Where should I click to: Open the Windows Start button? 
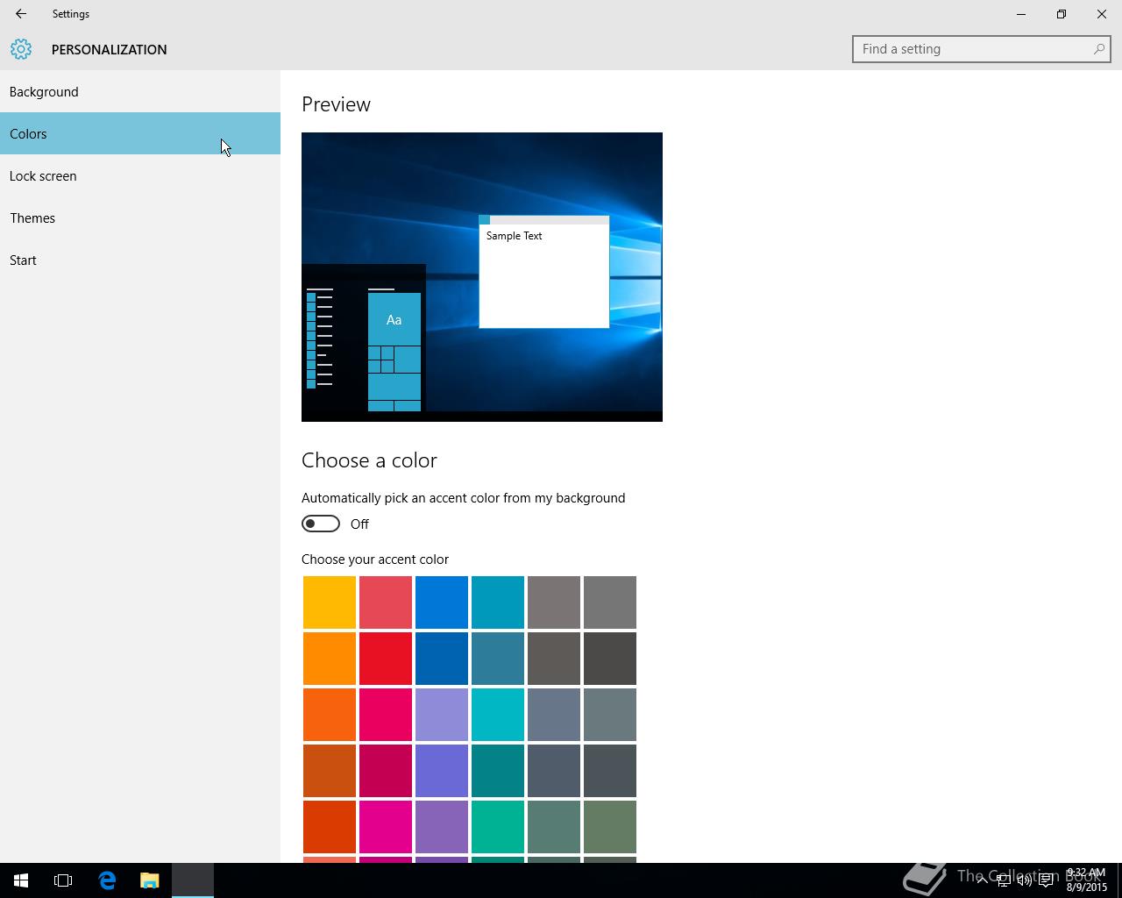pyautogui.click(x=21, y=880)
